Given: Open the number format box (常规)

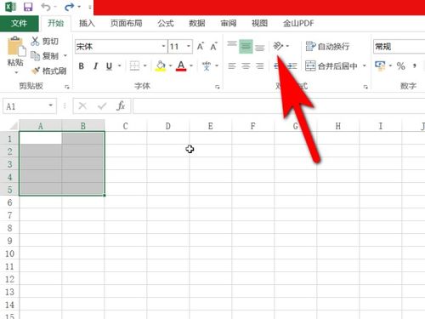Looking at the screenshot, I should tap(399, 46).
